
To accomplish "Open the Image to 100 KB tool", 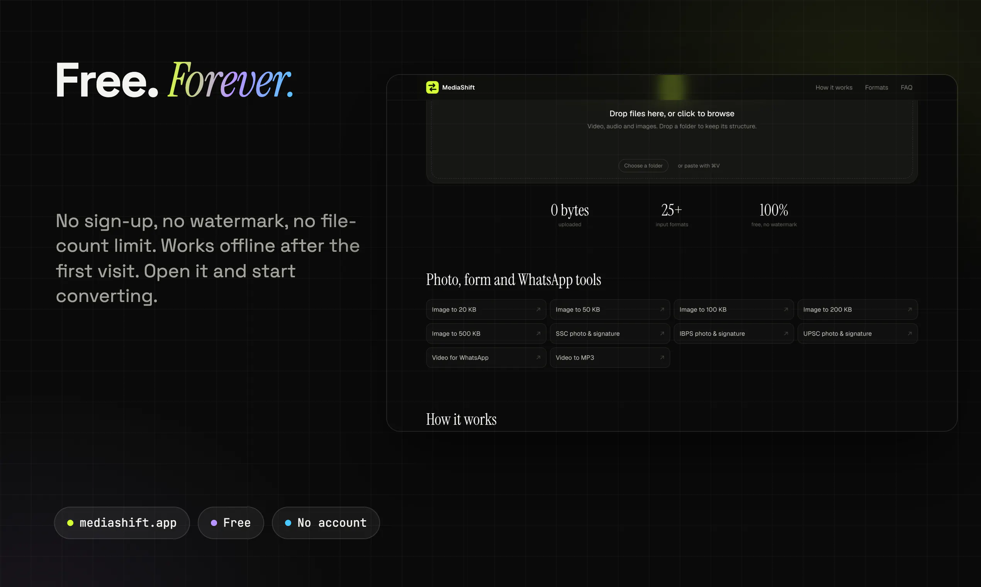I will [x=733, y=310].
